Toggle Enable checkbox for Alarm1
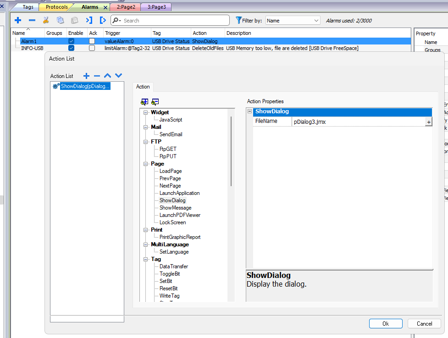The height and width of the screenshot is (338, 448). pyautogui.click(x=71, y=41)
